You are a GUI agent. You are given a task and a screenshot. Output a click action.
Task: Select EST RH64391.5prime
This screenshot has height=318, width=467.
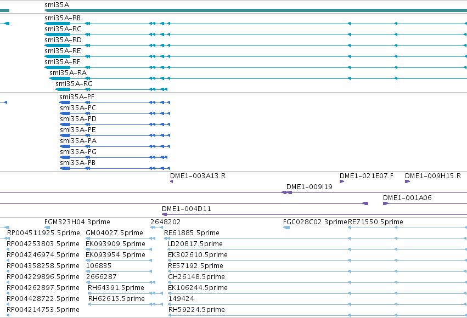(116, 288)
